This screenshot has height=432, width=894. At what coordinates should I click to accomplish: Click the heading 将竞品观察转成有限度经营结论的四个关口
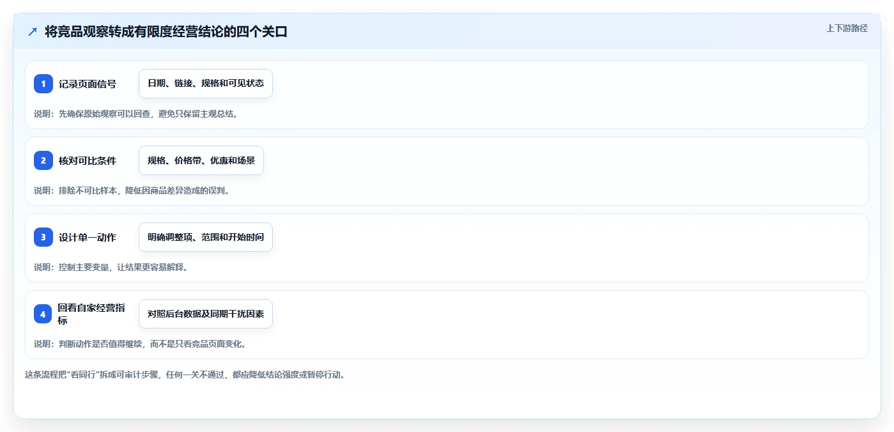click(x=166, y=31)
